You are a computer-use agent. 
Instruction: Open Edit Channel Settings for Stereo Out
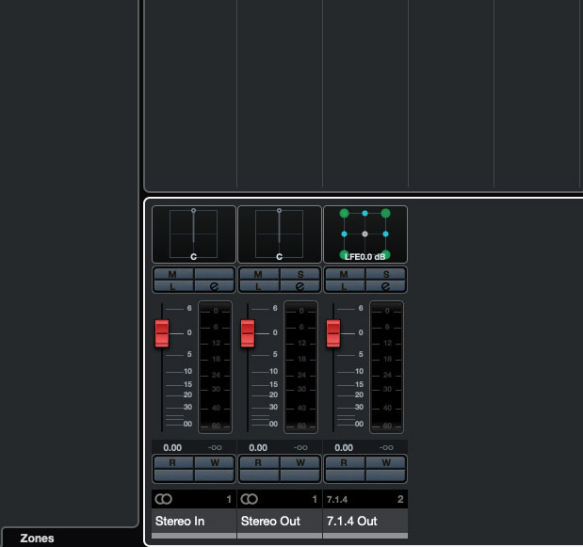[x=300, y=285]
